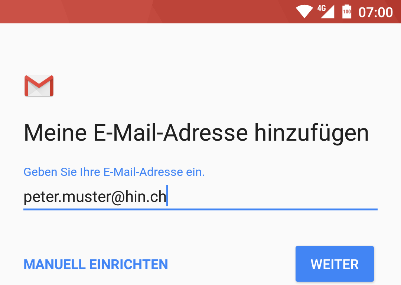Image resolution: width=401 pixels, height=285 pixels.
Task: Tap the blue underline of the email field
Action: (x=200, y=210)
